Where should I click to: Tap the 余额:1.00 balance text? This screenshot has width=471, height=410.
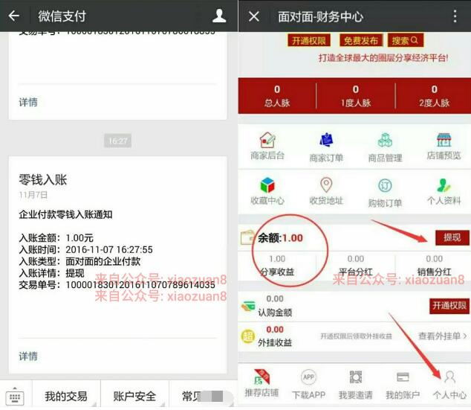(x=280, y=238)
